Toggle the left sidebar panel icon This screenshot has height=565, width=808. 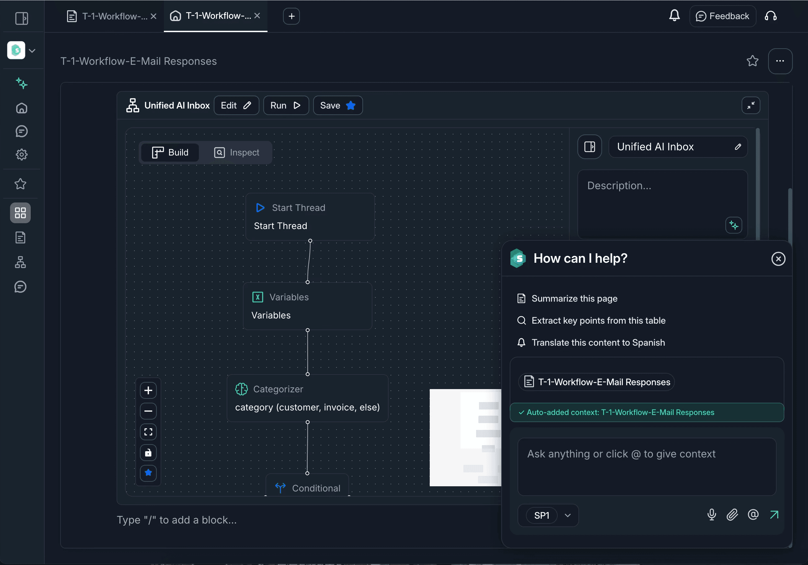click(x=21, y=18)
